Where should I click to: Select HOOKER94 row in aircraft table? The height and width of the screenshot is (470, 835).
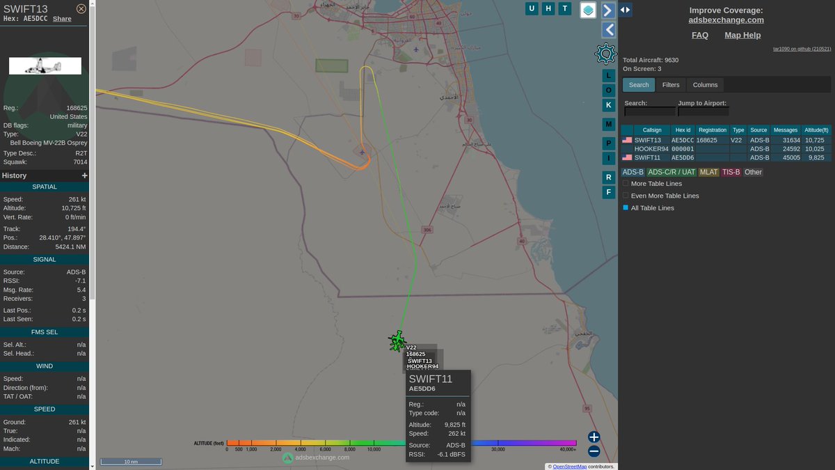point(726,148)
